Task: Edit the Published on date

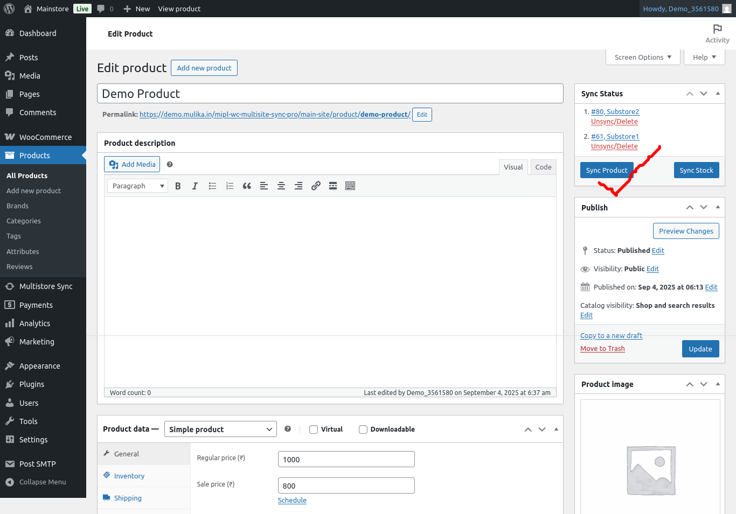Action: click(711, 287)
